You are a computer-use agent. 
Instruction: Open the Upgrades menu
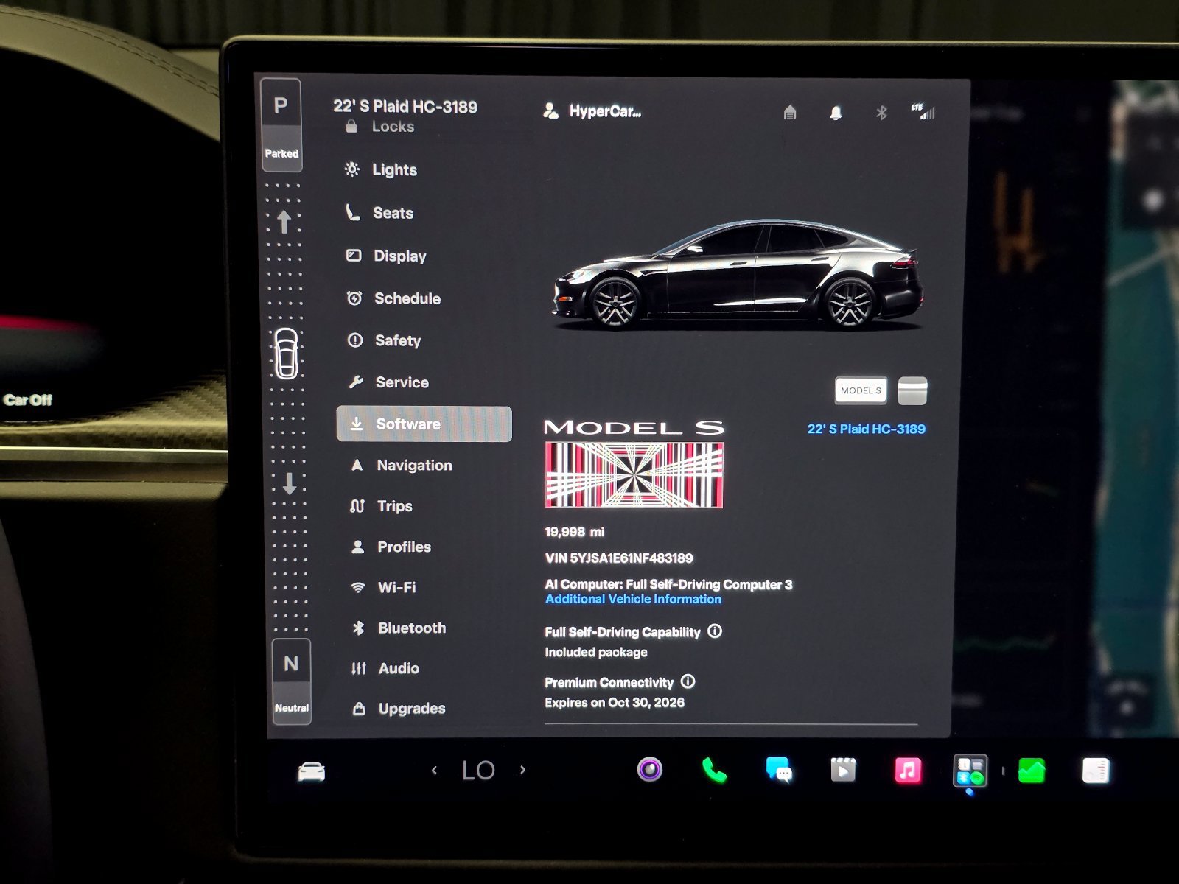tap(399, 709)
